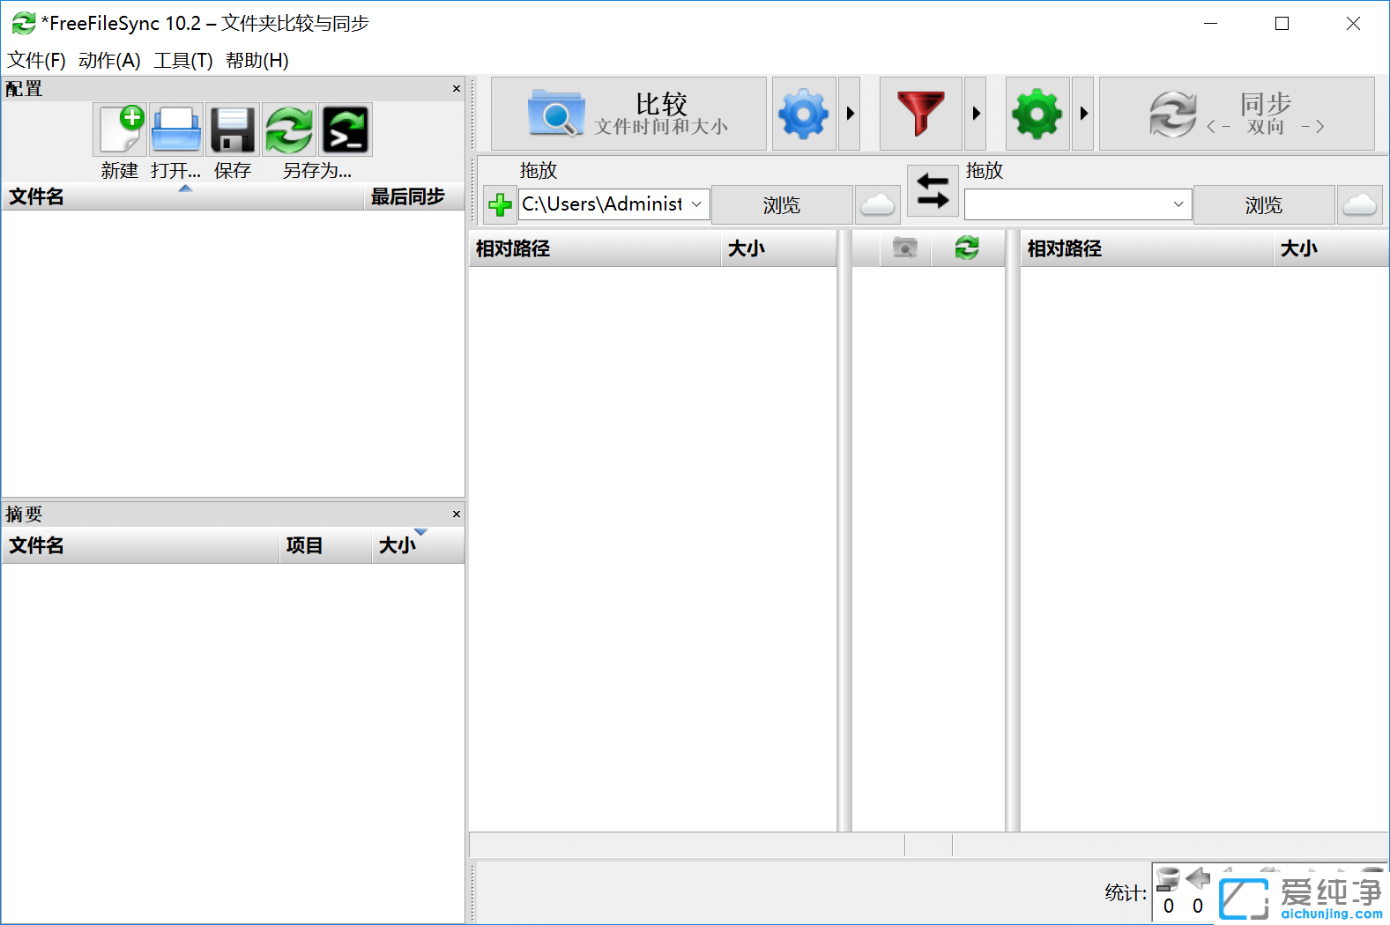Click right 浏览 browse button

tap(1264, 205)
